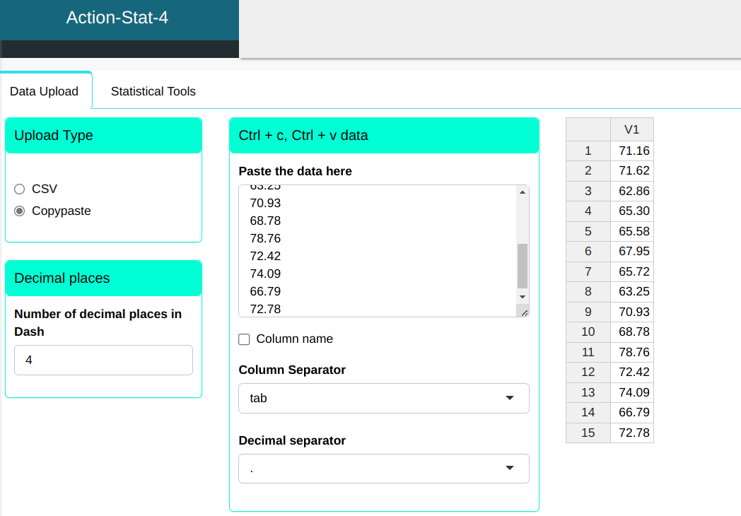This screenshot has height=516, width=741.
Task: Click the 72.42 line in paste textarea
Action: [x=266, y=256]
